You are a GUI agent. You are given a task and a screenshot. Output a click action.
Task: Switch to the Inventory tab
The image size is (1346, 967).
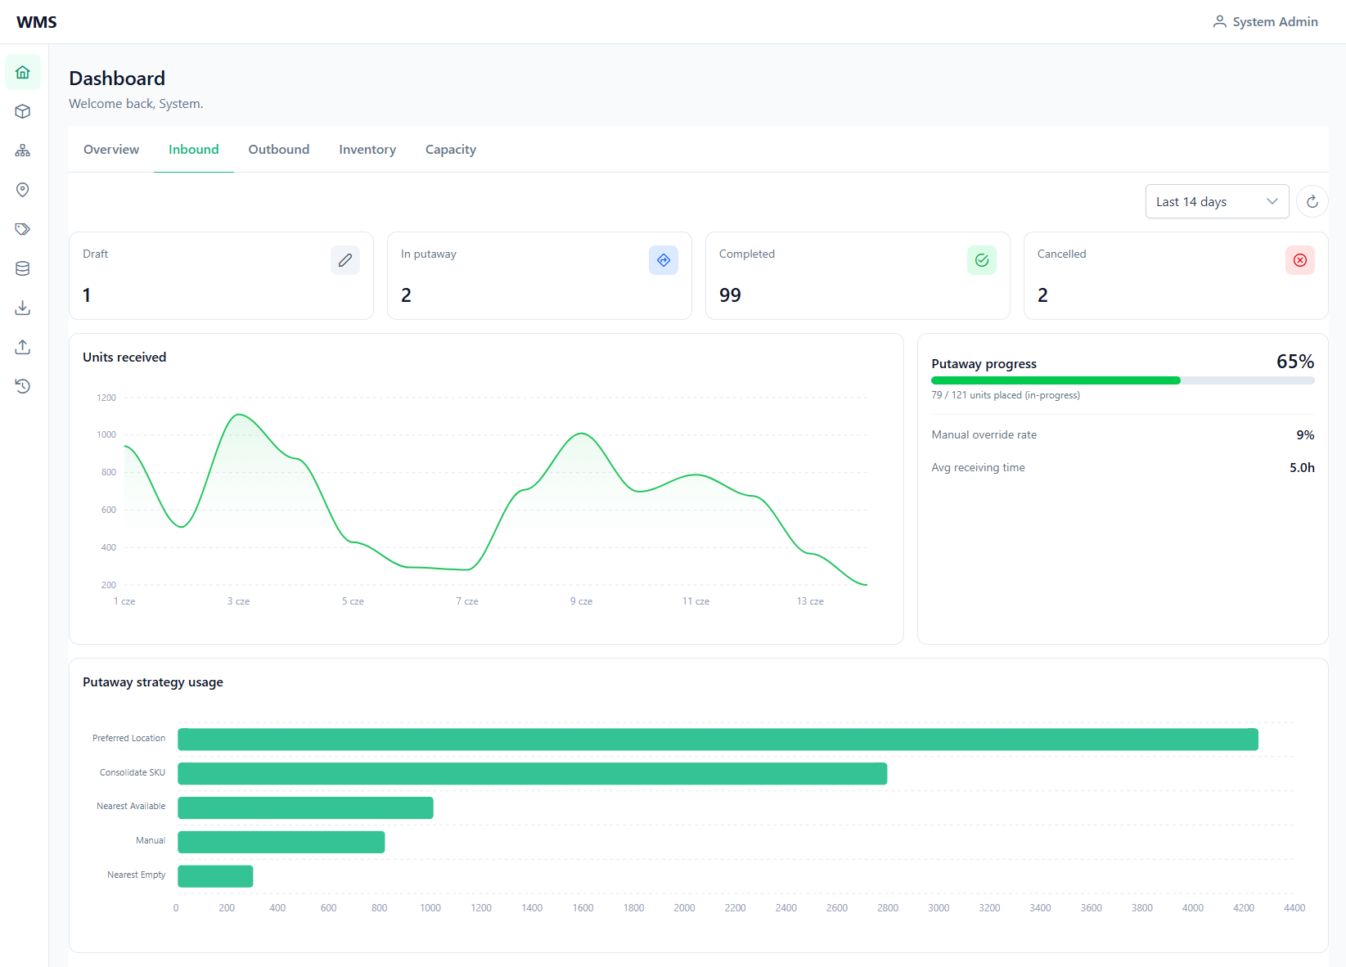367,150
